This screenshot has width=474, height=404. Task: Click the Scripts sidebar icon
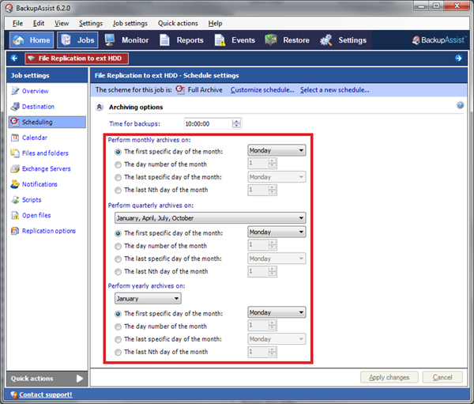click(x=15, y=199)
